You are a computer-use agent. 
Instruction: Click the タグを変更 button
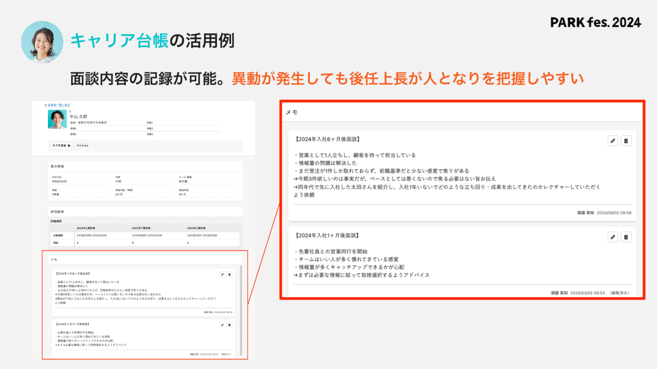61,146
